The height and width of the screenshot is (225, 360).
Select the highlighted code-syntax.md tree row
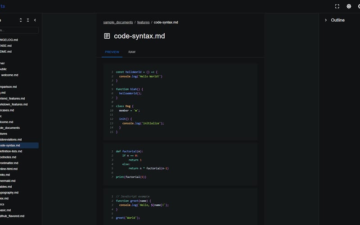pos(19,145)
